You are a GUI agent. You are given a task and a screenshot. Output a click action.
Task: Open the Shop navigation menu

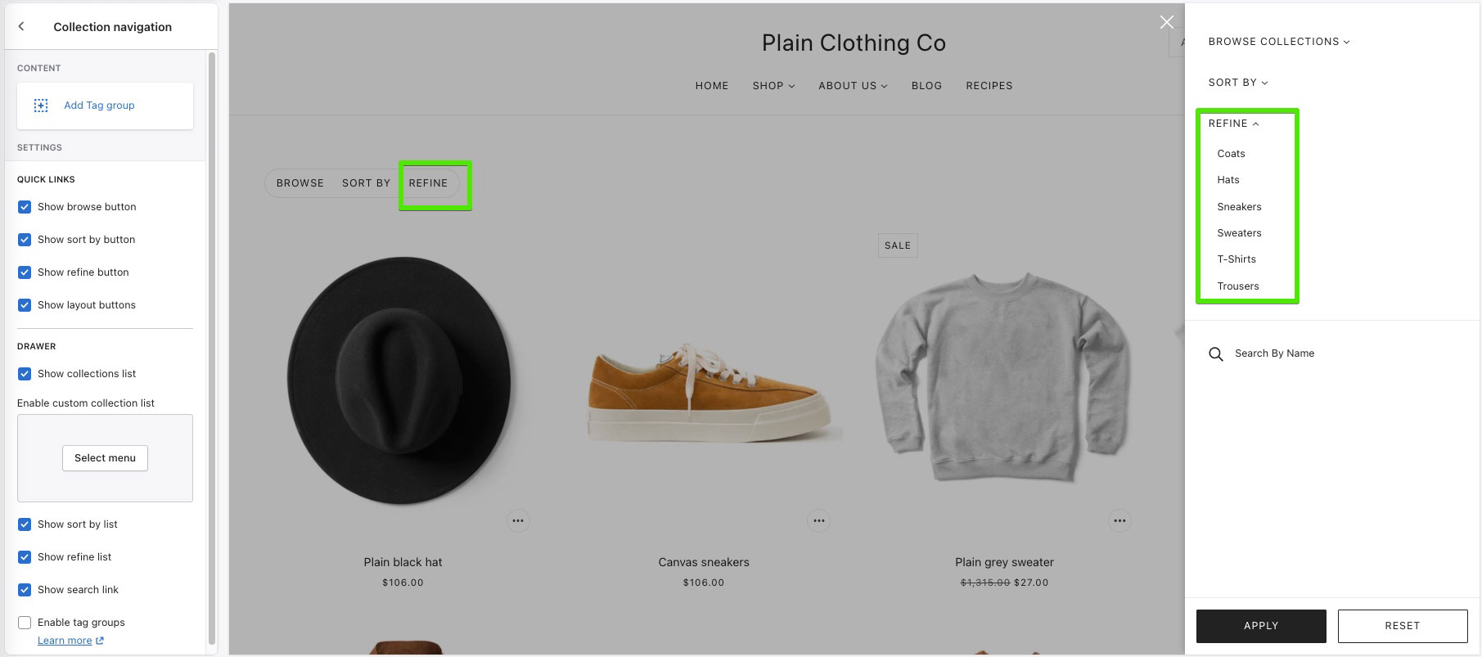(x=774, y=86)
